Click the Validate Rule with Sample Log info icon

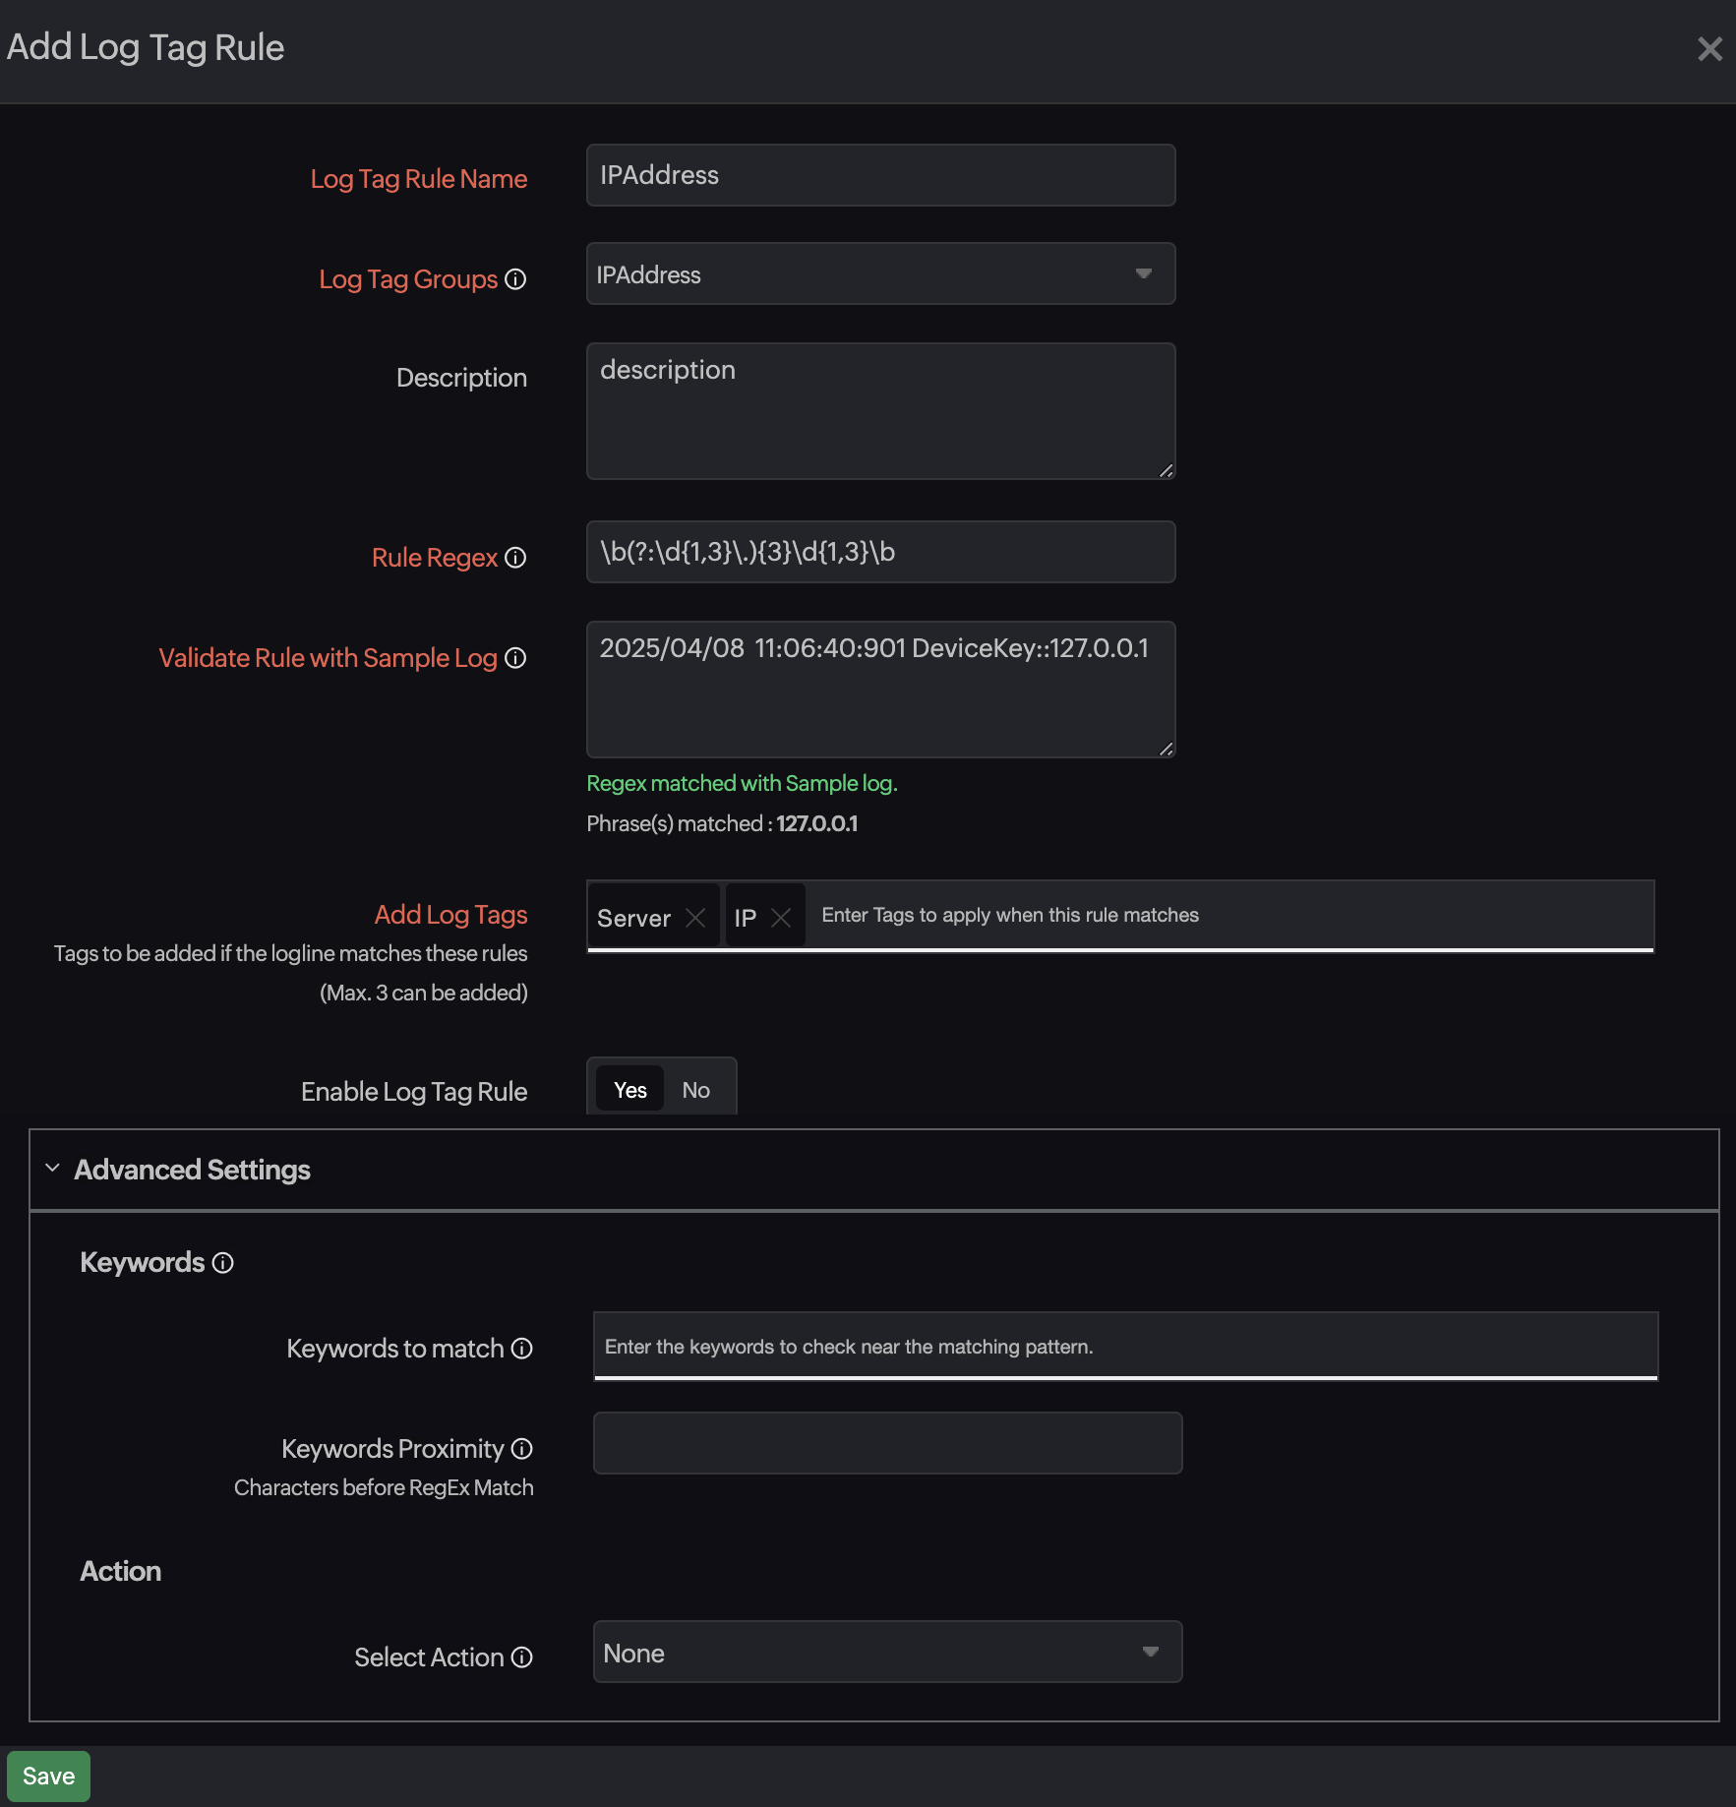click(515, 659)
